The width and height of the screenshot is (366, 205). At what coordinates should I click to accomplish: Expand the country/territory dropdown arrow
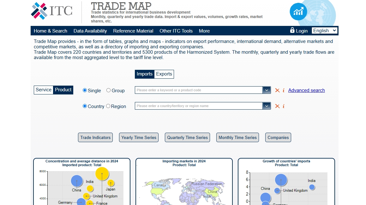pyautogui.click(x=267, y=106)
